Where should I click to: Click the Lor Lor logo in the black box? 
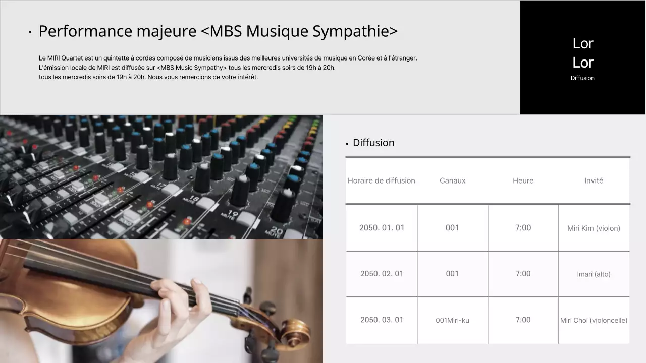582,52
